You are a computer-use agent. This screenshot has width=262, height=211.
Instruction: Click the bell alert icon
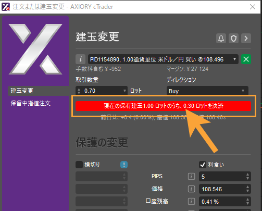click(x=221, y=38)
